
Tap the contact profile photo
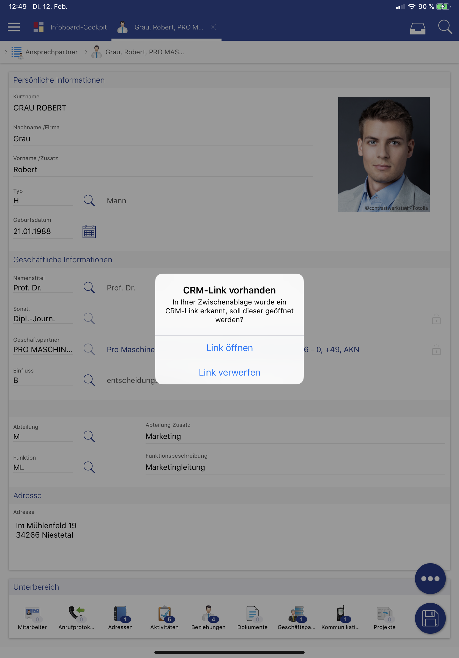pyautogui.click(x=384, y=154)
